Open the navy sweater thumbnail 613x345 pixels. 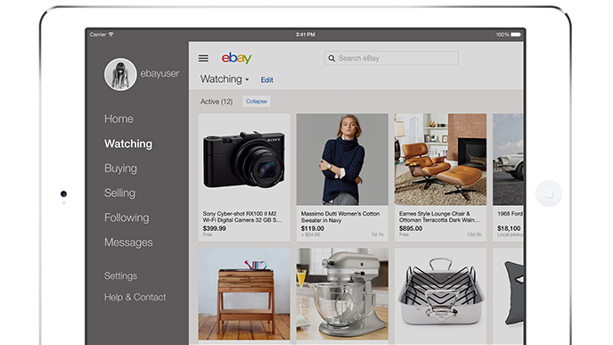click(x=342, y=160)
